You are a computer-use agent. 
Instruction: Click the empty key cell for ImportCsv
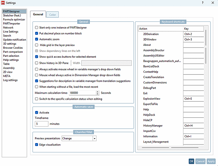click(x=194, y=131)
